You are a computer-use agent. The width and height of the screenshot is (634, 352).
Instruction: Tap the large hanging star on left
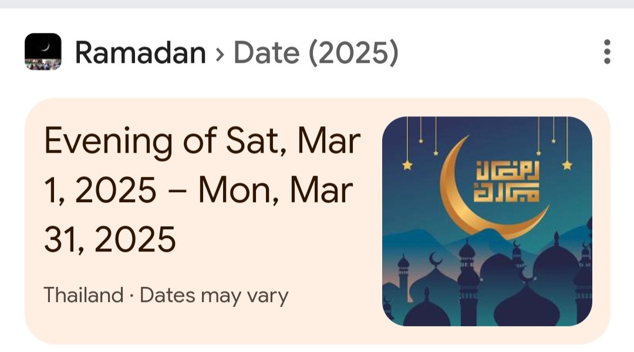pos(407,165)
